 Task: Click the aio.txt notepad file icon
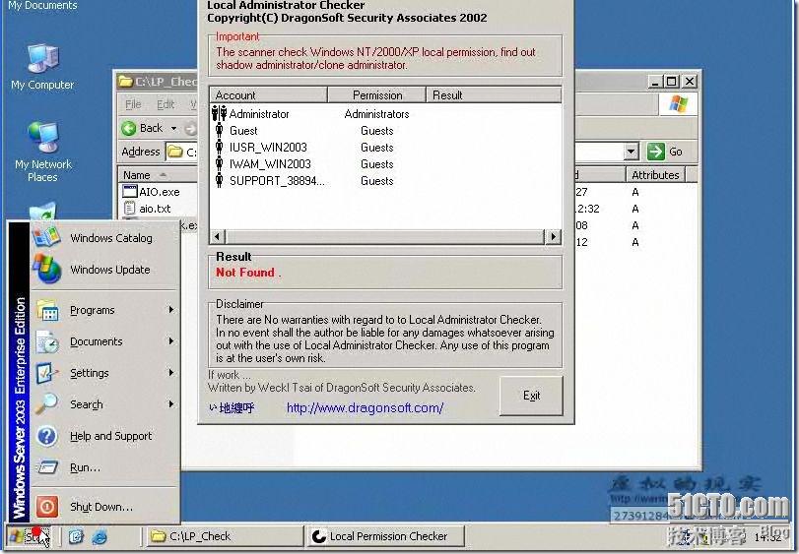click(x=130, y=209)
